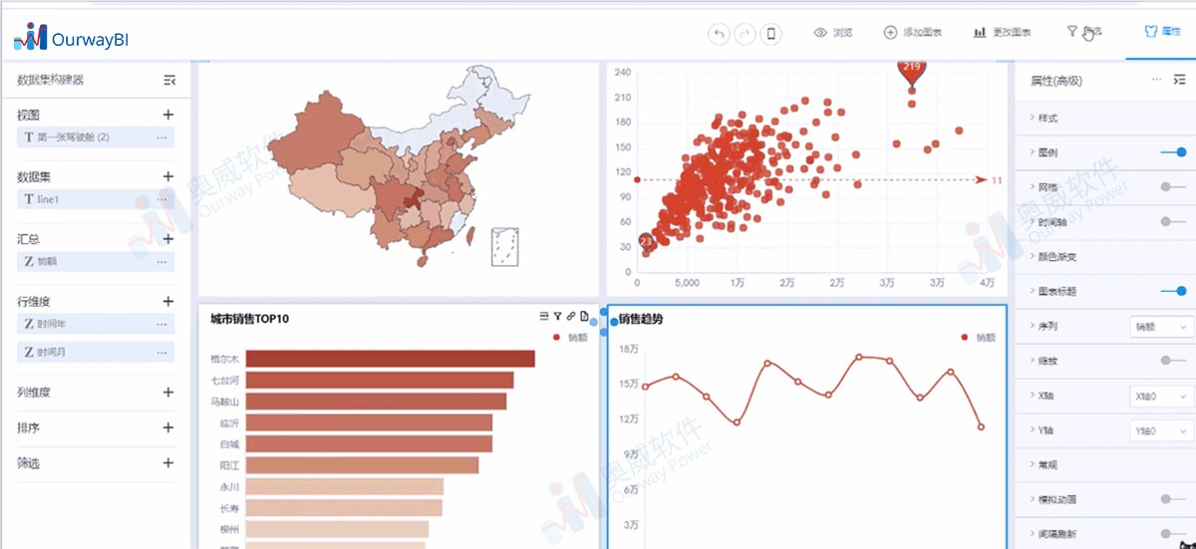
Task: Add a 列维度 field with plus icon
Action: point(168,393)
